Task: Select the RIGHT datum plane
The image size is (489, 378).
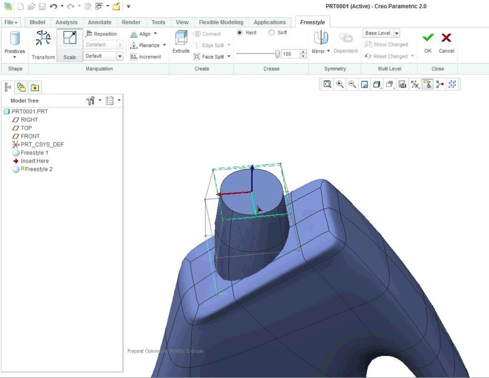Action: (x=25, y=119)
